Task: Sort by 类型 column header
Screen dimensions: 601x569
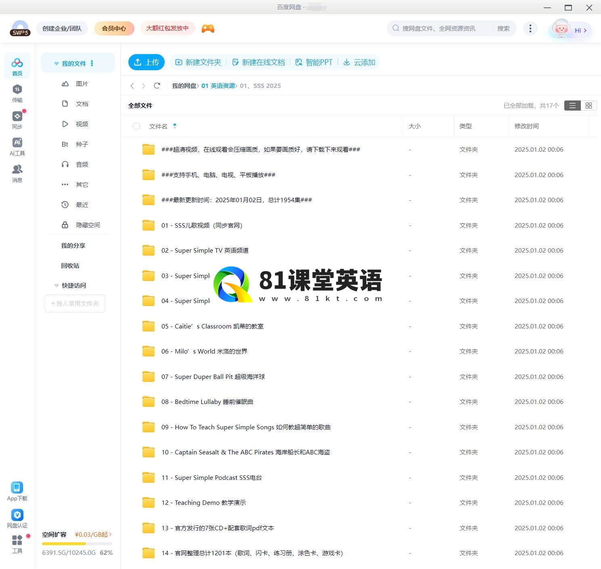Action: [465, 126]
